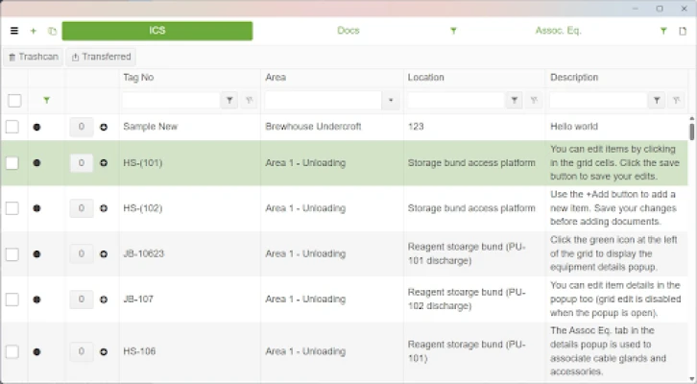Toggle the select-all checkbox in header
Screen dimensions: 697x384
[14, 100]
